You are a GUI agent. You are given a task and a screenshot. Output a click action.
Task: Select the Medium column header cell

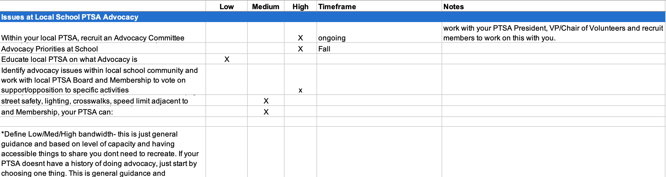point(266,6)
